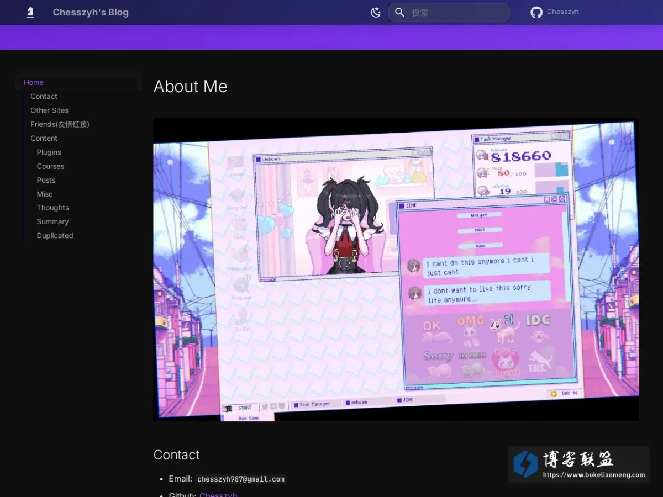The height and width of the screenshot is (497, 663).
Task: Click the chess piece site logo
Action: tap(30, 12)
